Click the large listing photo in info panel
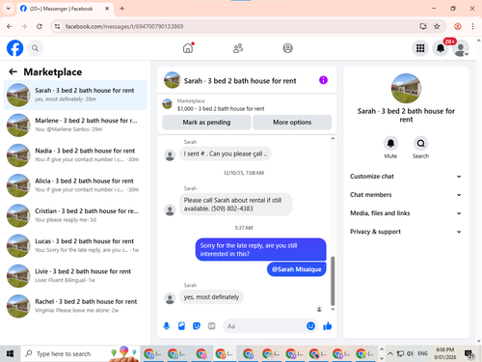The height and width of the screenshot is (362, 482). click(x=406, y=88)
